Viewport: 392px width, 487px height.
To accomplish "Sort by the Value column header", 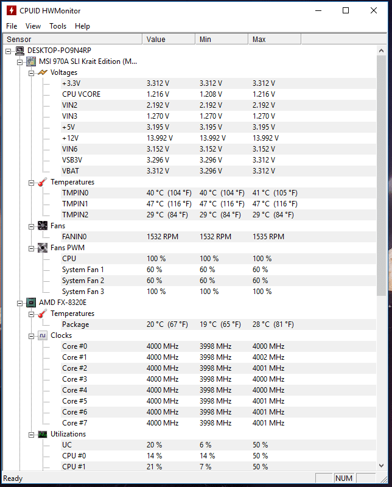I will coord(169,40).
